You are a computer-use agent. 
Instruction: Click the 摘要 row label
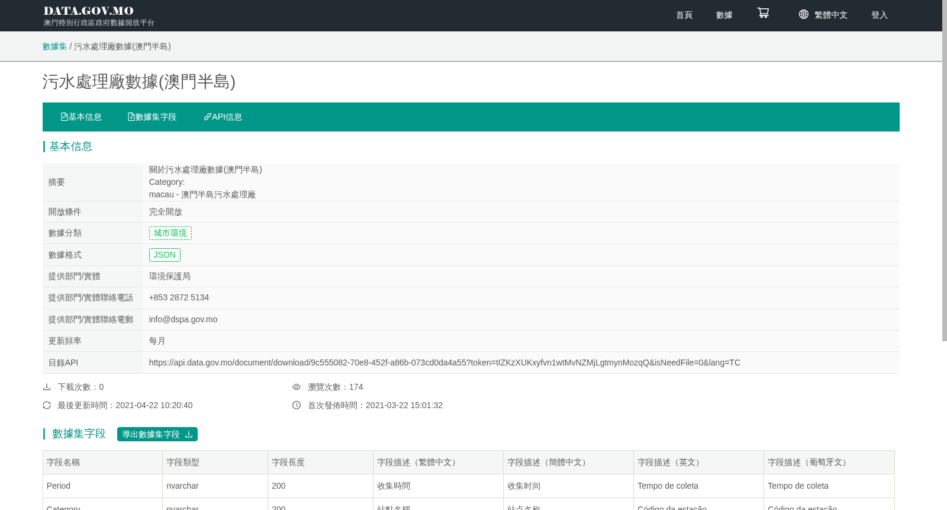[x=57, y=182]
